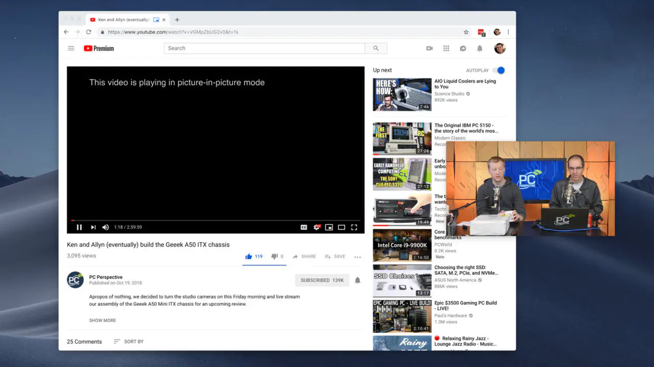Bookmark this page with the star
Image resolution: width=654 pixels, height=367 pixels.
pos(466,32)
